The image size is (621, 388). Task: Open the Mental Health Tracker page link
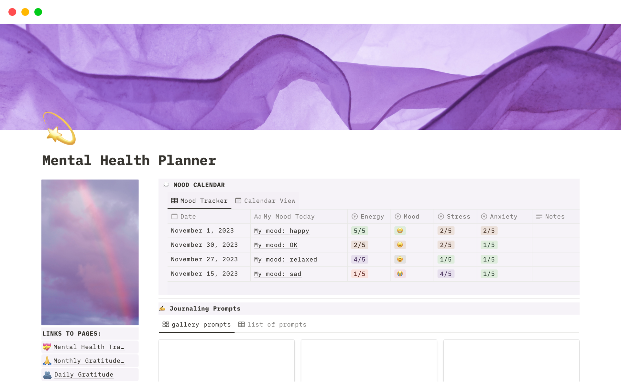pyautogui.click(x=89, y=347)
